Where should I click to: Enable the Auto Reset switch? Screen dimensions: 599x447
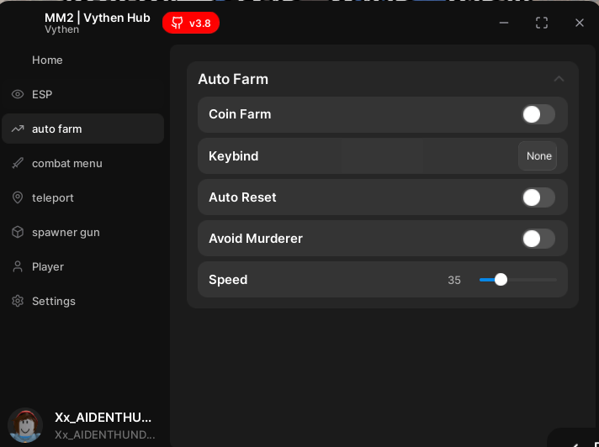point(538,197)
